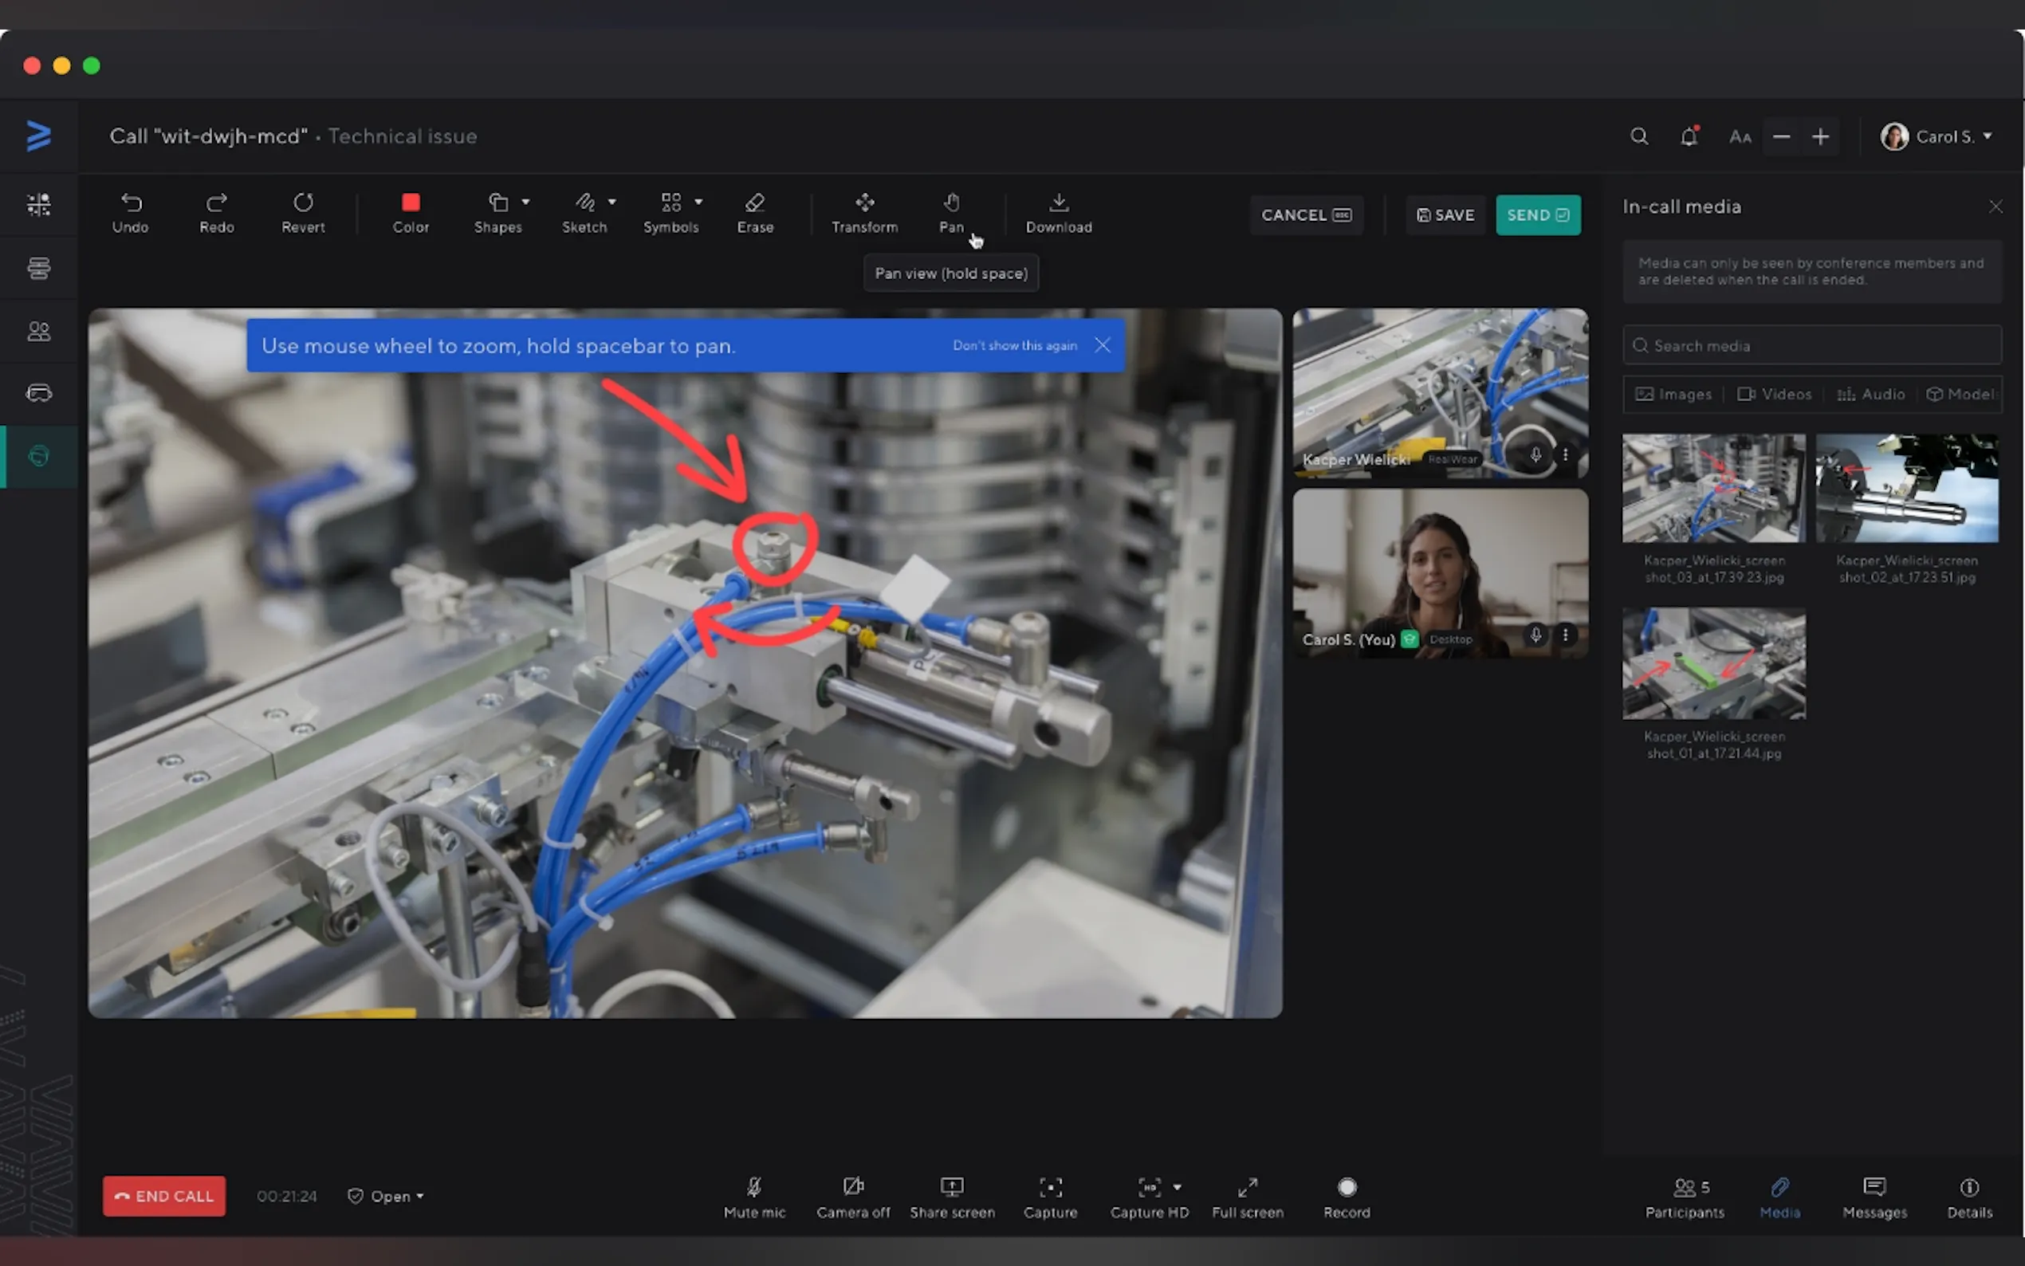
Task: Click the SEND button
Action: [x=1537, y=215]
